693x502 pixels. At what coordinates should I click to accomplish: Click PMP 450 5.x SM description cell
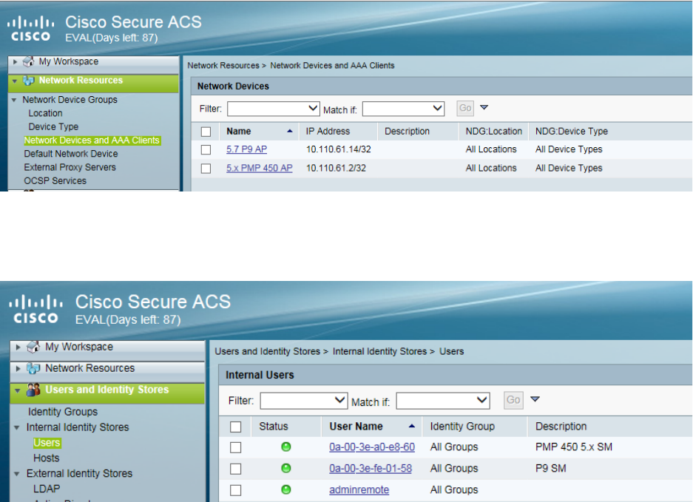(x=574, y=447)
